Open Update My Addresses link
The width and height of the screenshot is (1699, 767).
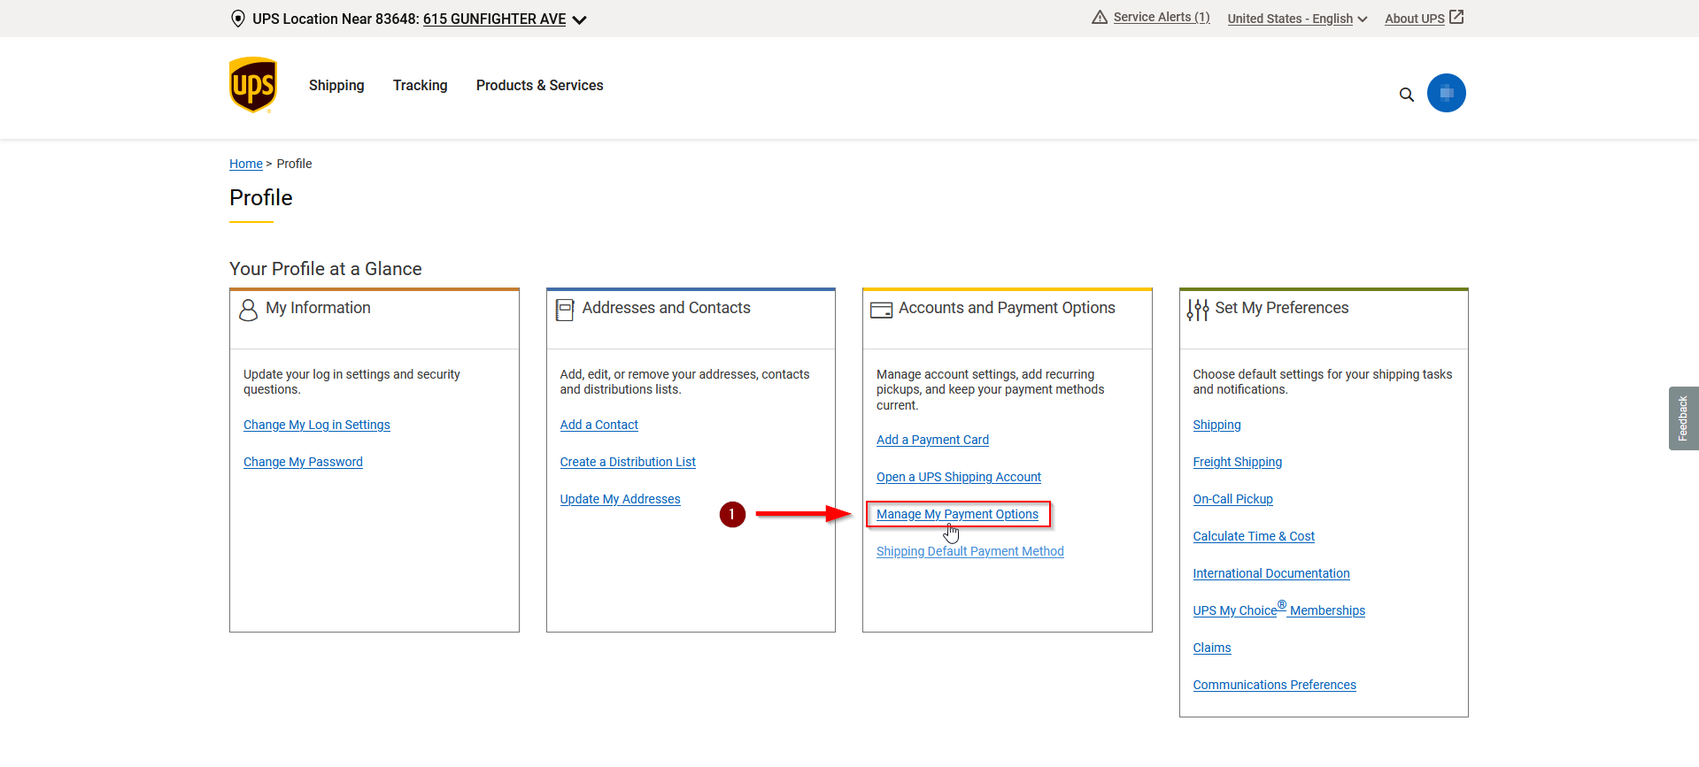pos(621,499)
